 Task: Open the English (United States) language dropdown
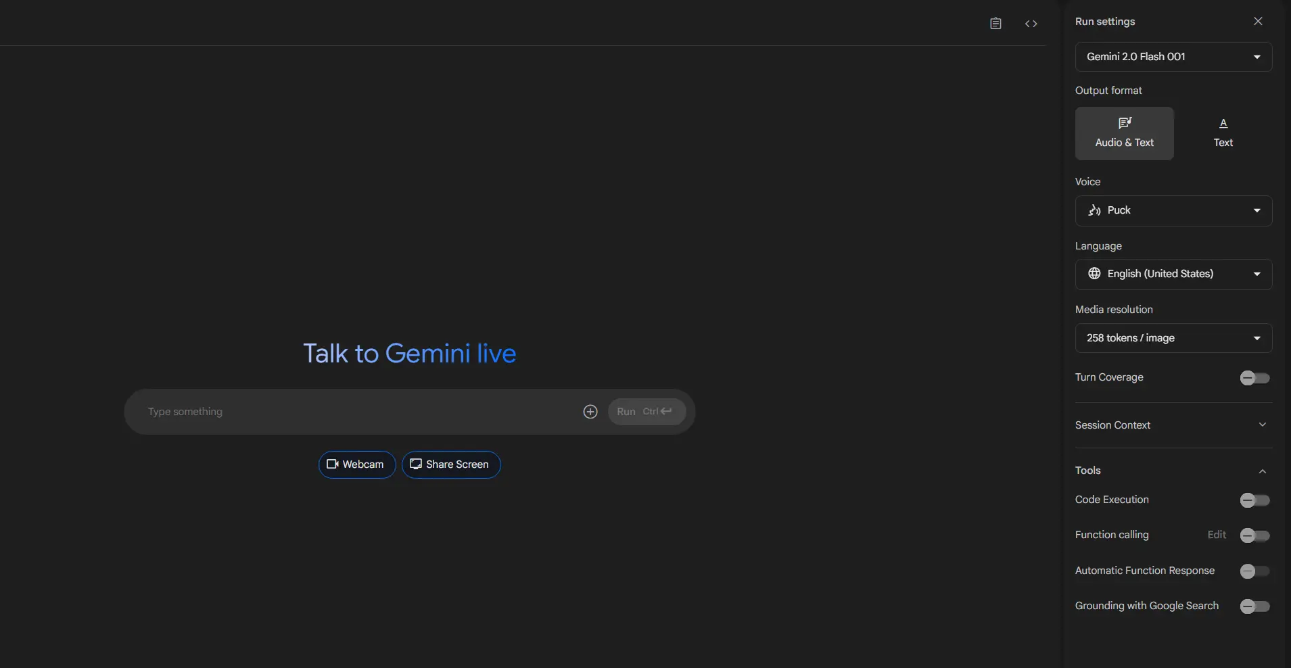[1173, 274]
